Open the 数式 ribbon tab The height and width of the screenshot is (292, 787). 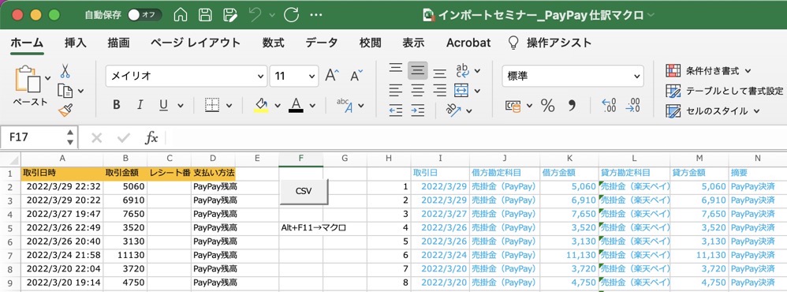tap(273, 43)
